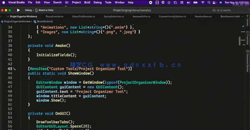250x130 pixels.
Task: Open the View menu
Action: 47,2
